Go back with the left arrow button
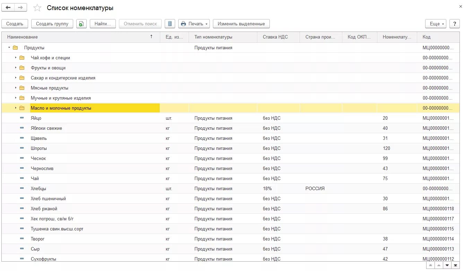The image size is (464, 271). [8, 7]
